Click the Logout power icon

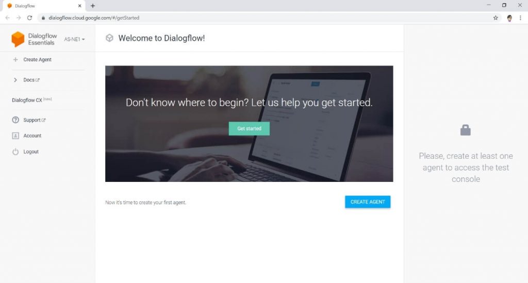pos(15,152)
